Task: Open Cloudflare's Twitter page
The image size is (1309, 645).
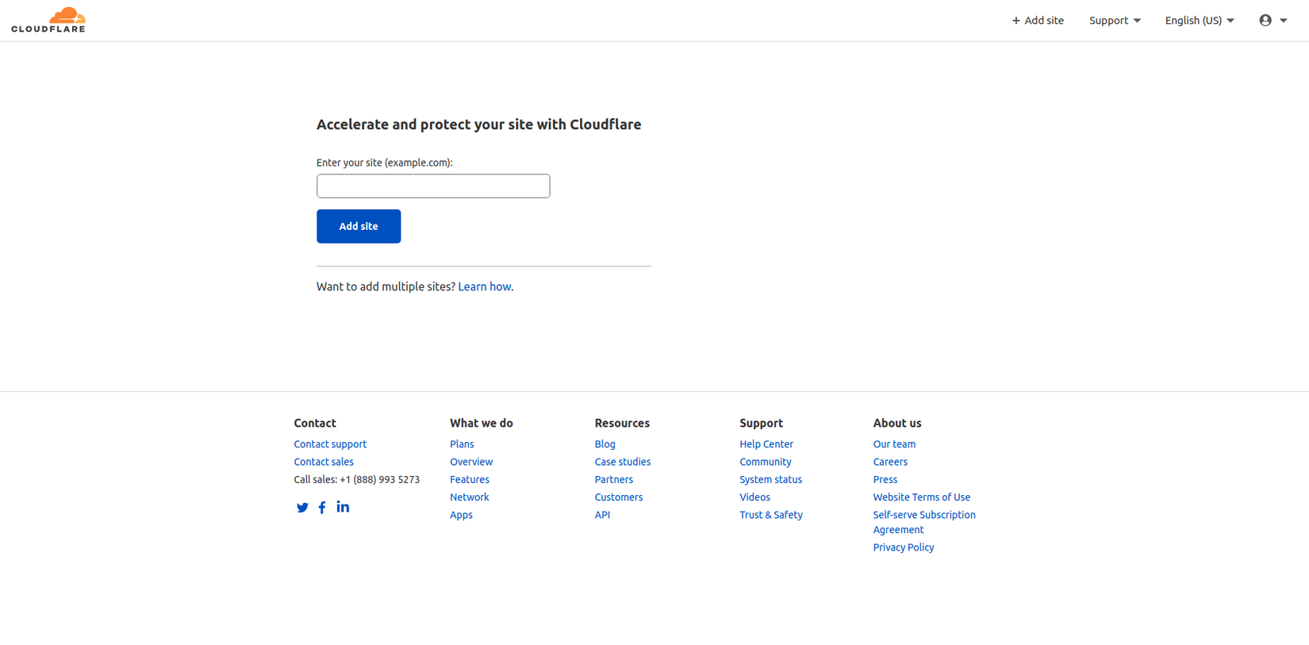Action: pyautogui.click(x=302, y=508)
